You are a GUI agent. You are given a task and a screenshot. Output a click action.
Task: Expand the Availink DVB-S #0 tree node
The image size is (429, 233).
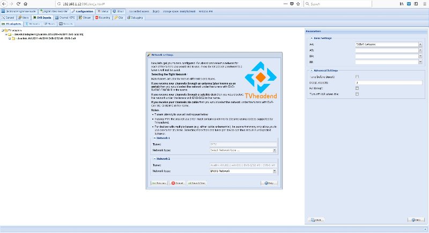pos(10,38)
